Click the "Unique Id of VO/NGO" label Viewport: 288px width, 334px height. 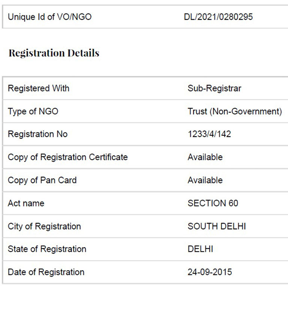pos(49,17)
